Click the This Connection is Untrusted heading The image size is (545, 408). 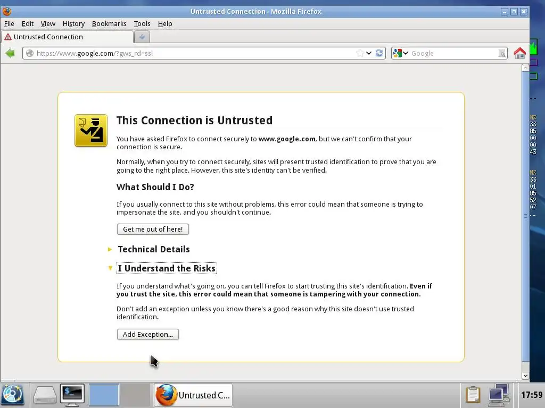[194, 120]
